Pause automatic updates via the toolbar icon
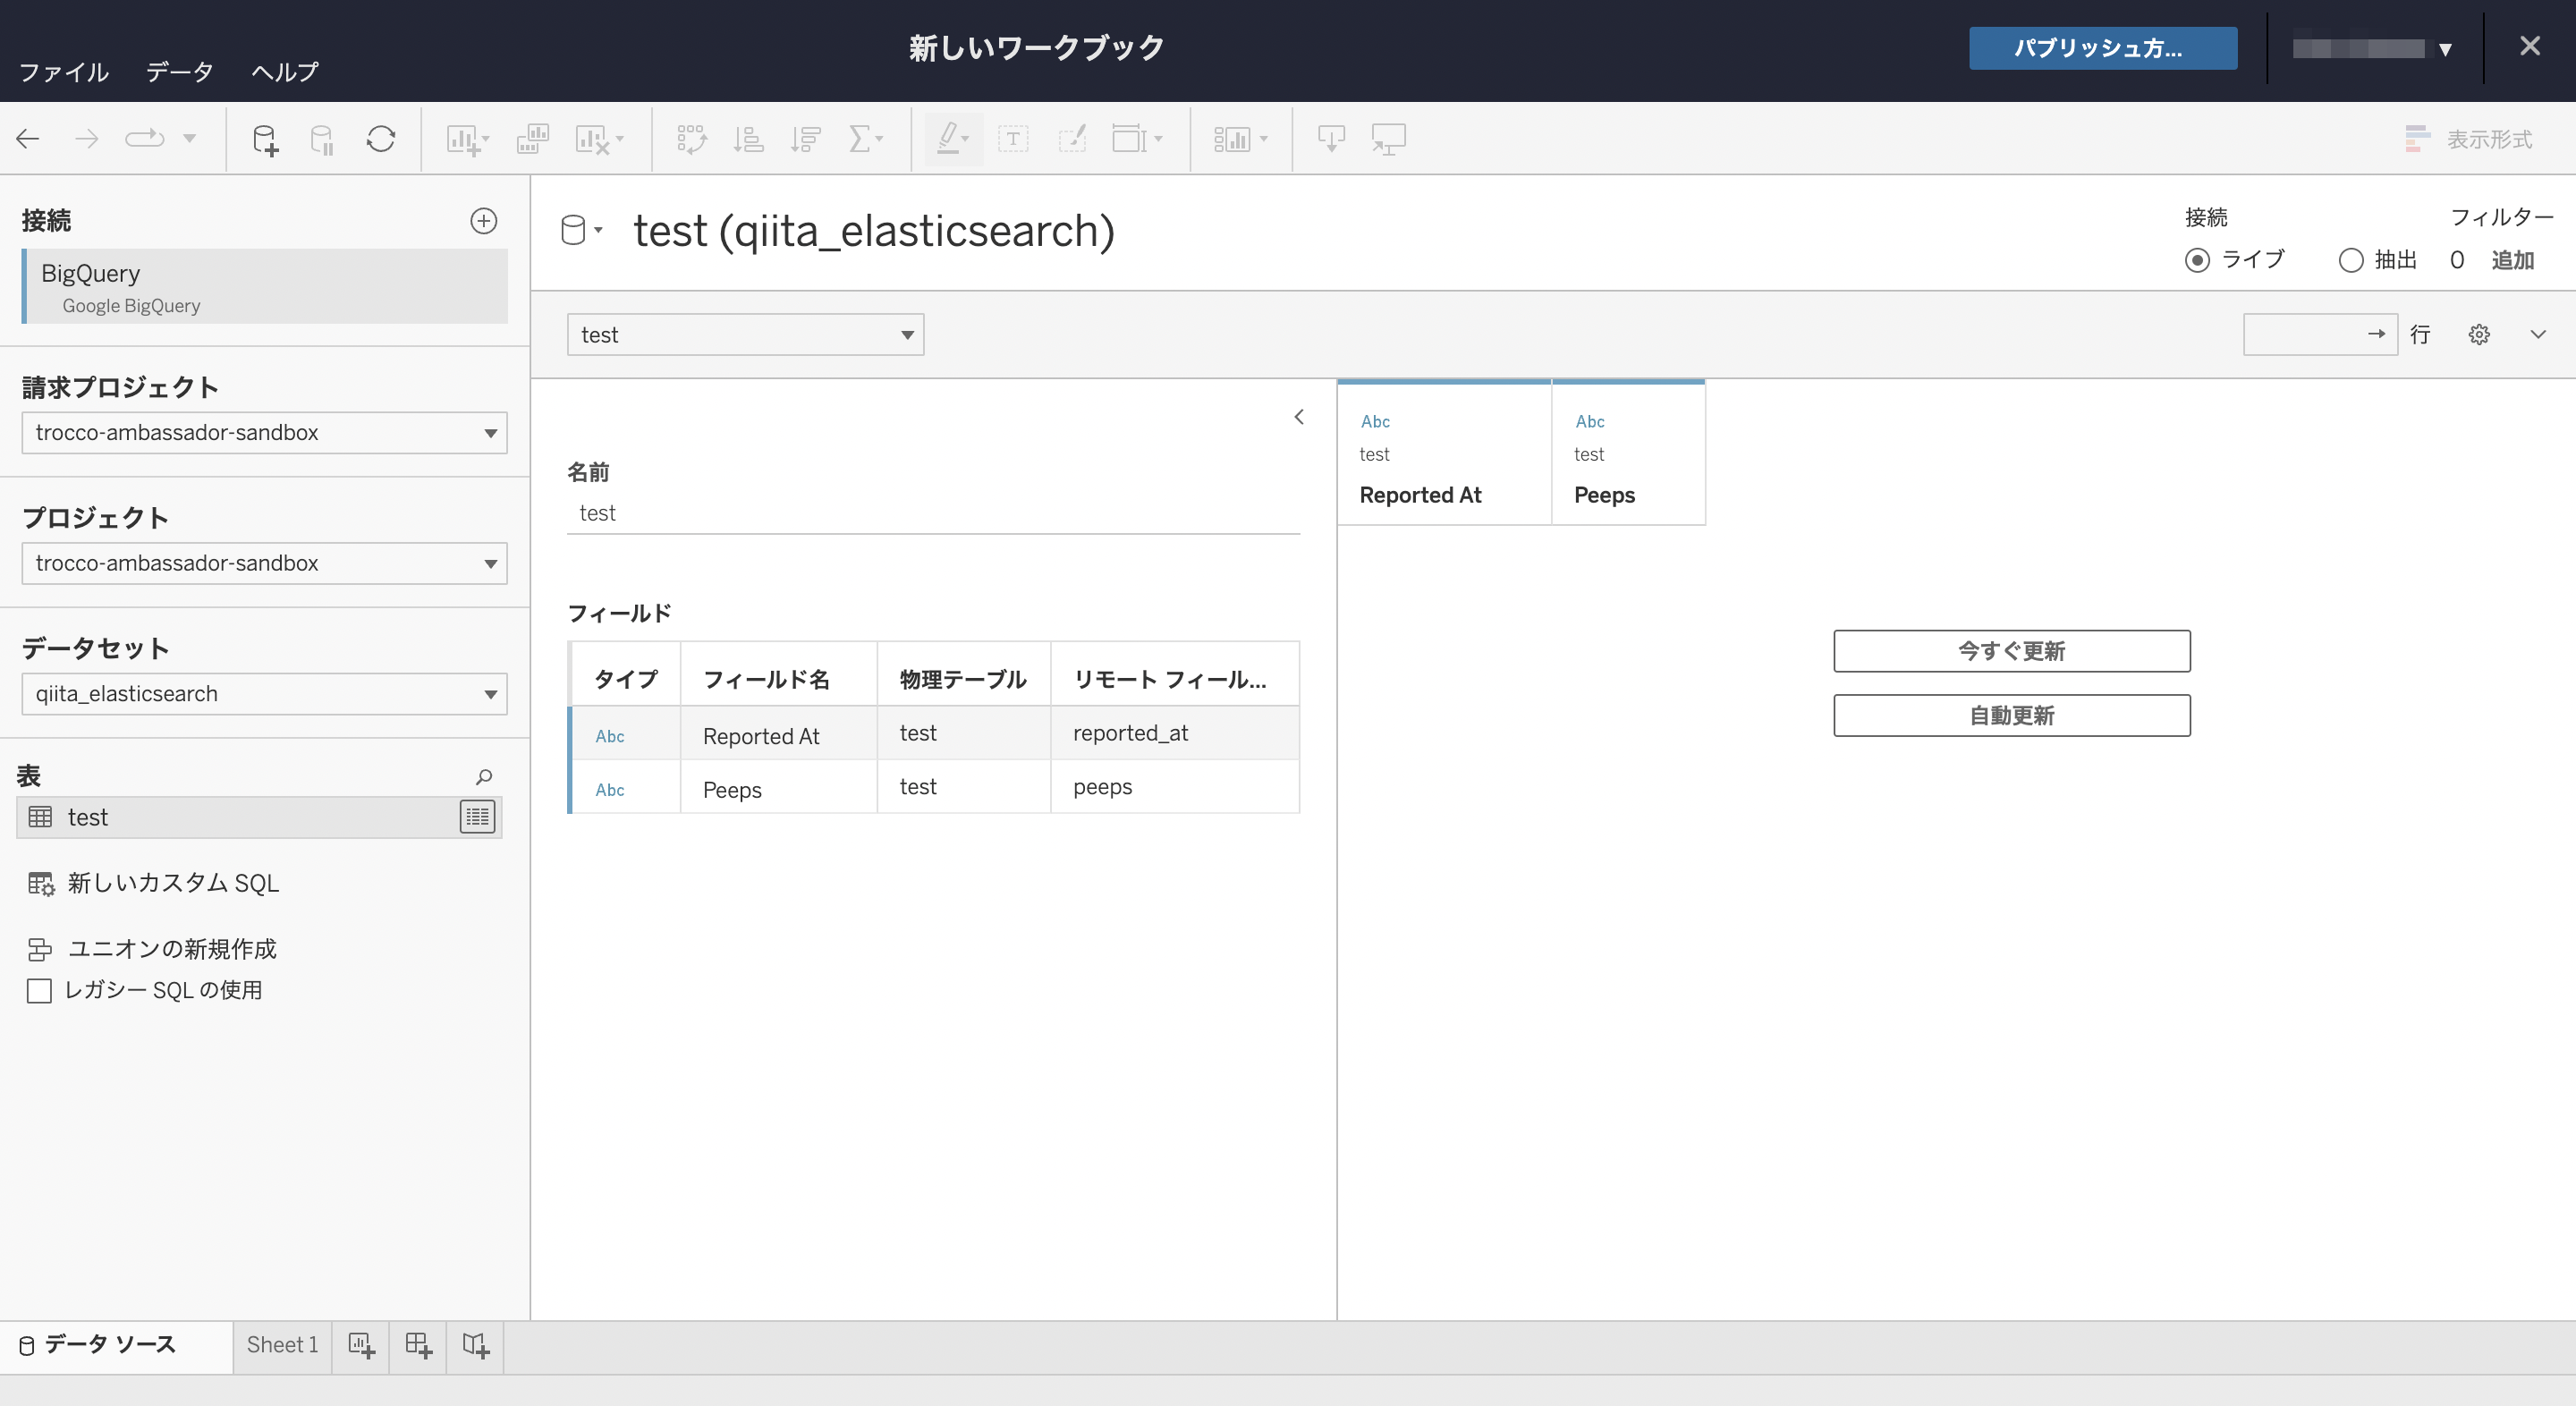The image size is (2576, 1406). (321, 139)
